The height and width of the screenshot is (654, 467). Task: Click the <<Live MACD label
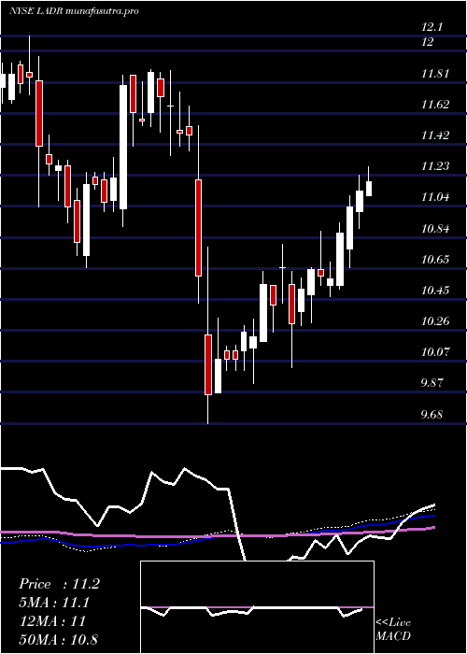[393, 630]
